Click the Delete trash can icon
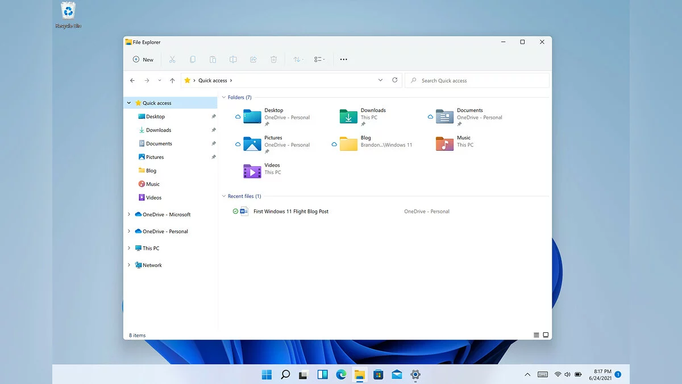 (273, 59)
